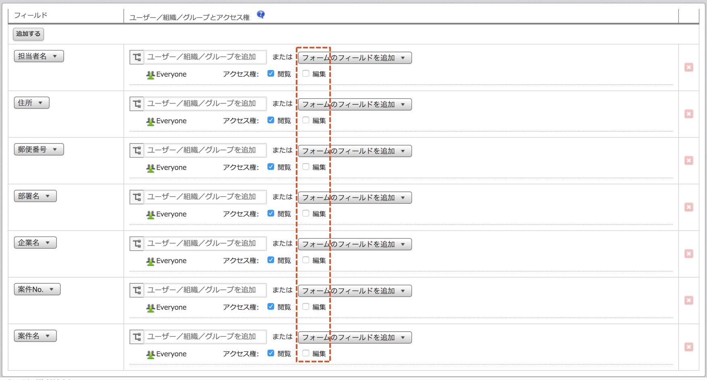
Task: Focus user/group input in 部署名 row
Action: click(205, 197)
